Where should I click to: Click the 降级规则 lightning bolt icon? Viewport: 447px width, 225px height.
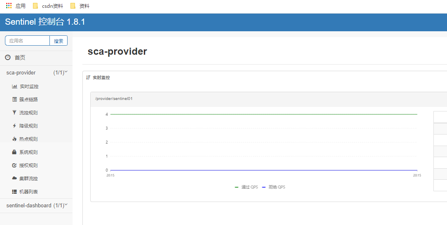tap(14, 126)
